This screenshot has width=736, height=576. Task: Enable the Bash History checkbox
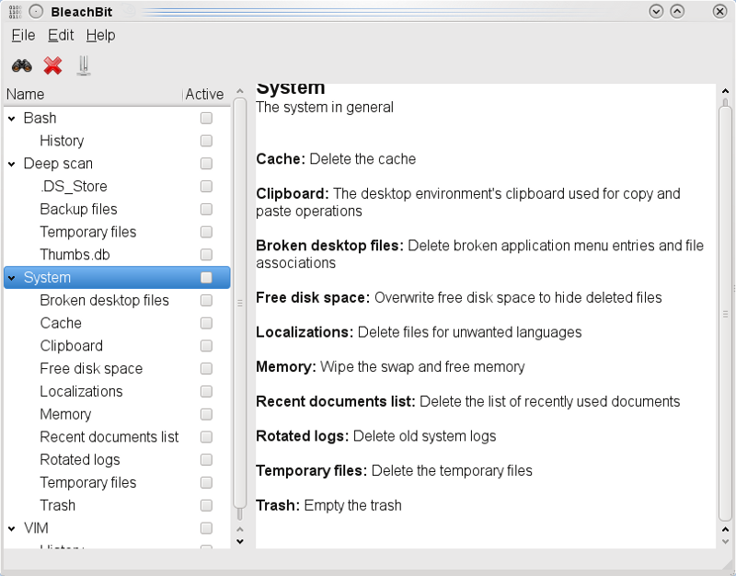[206, 141]
